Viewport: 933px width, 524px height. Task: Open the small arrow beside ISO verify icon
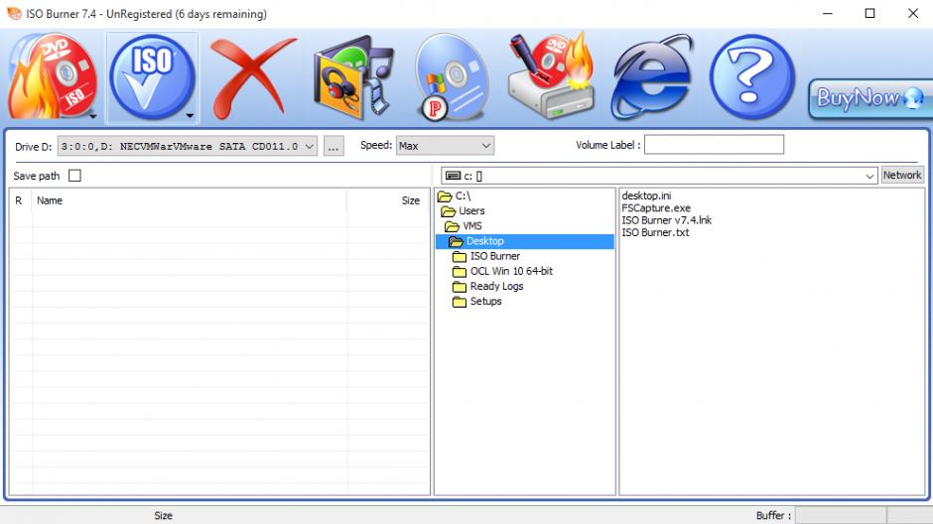(191, 116)
